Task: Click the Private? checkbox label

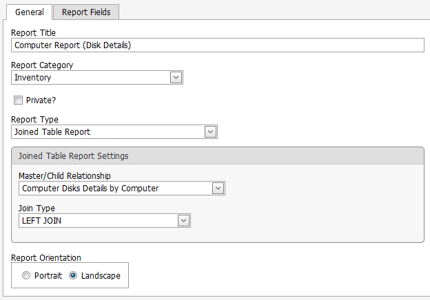Action: [x=41, y=100]
